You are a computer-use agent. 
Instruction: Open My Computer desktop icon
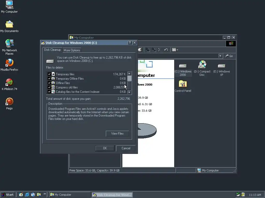pyautogui.click(x=9, y=7)
